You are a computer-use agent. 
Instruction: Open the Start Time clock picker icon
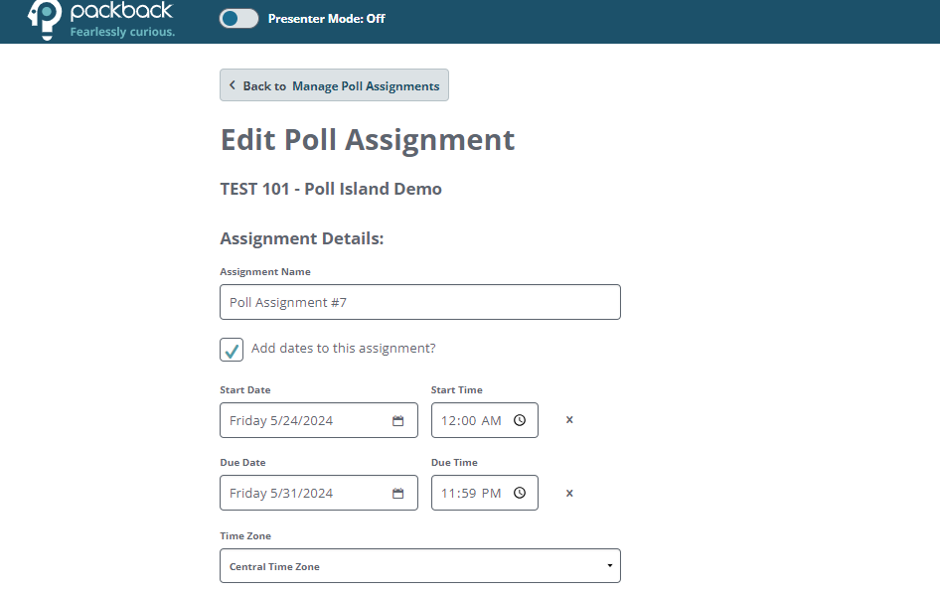tap(519, 420)
